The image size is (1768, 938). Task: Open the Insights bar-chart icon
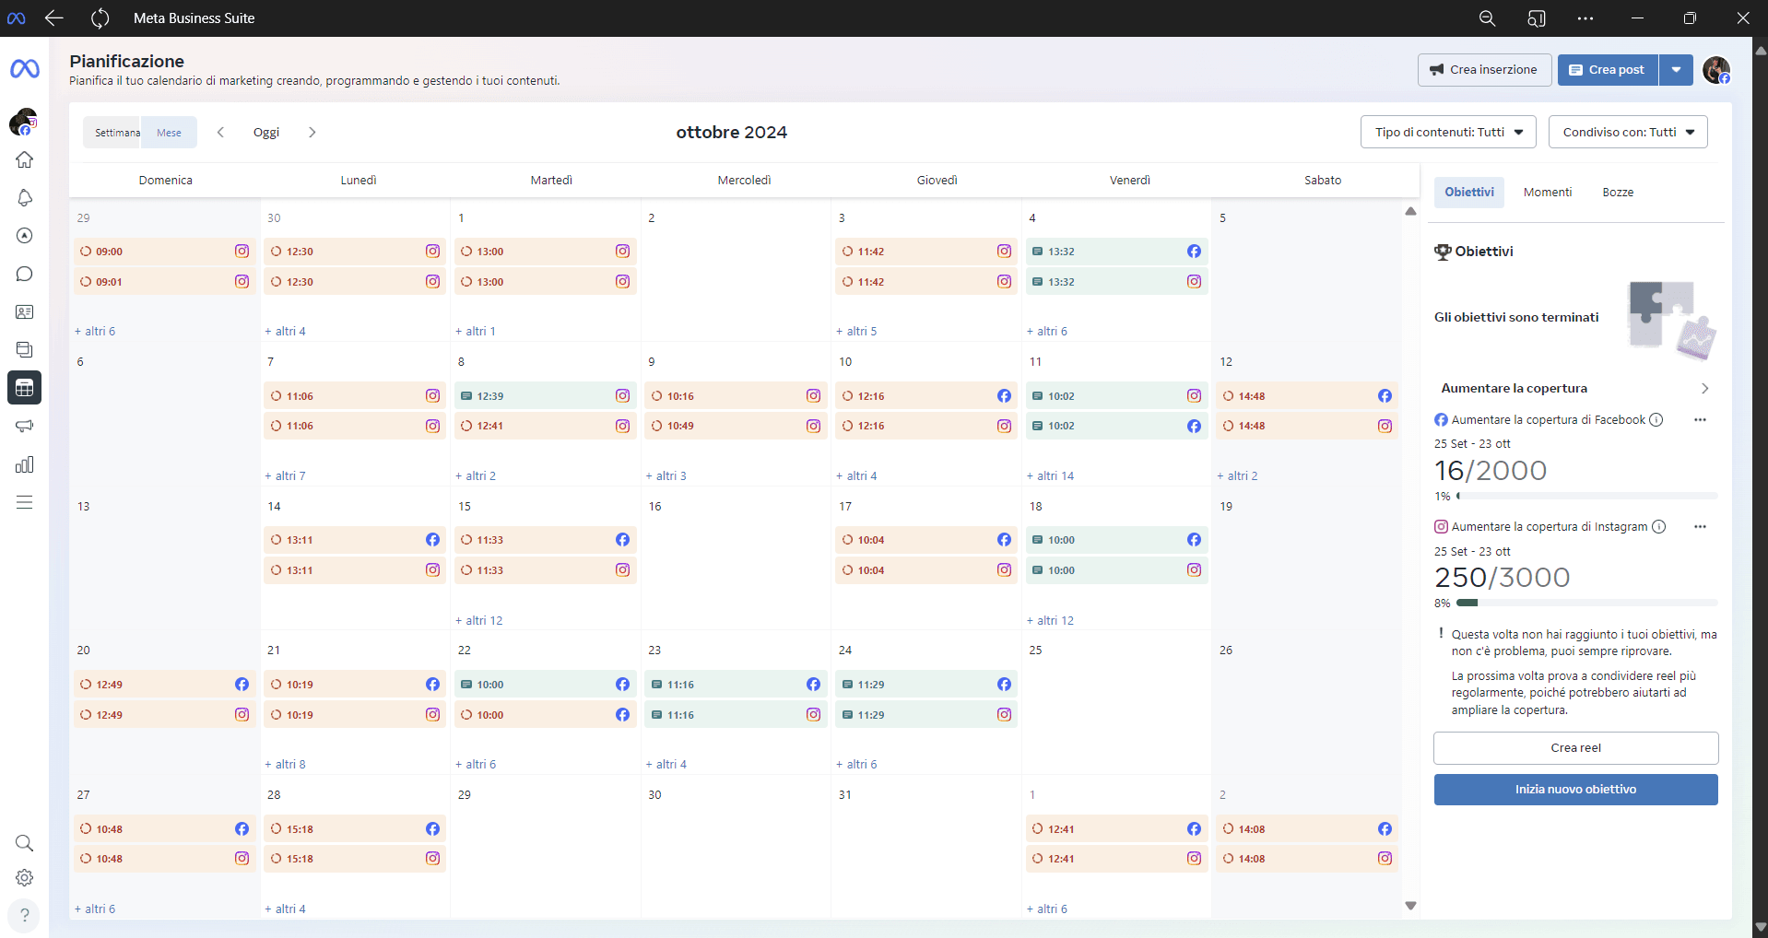click(24, 464)
